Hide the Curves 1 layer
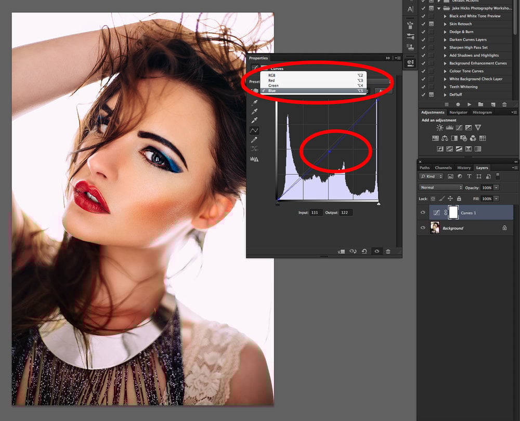 tap(423, 213)
